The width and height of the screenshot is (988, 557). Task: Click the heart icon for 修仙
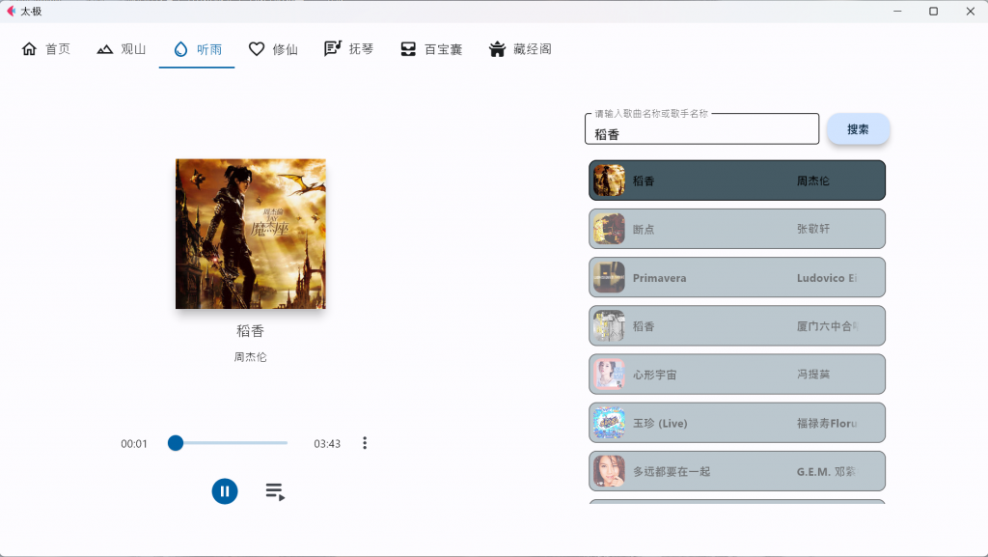coord(257,49)
